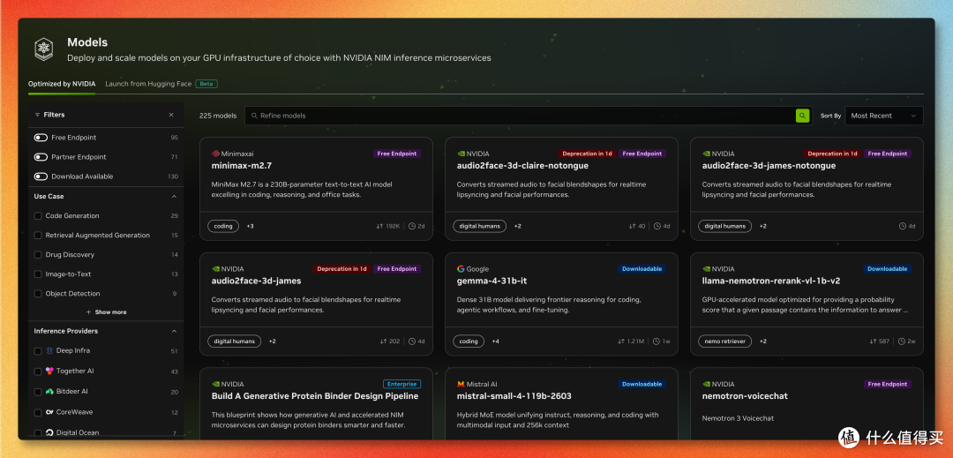
Task: Close the Filters panel with the X
Action: click(171, 115)
